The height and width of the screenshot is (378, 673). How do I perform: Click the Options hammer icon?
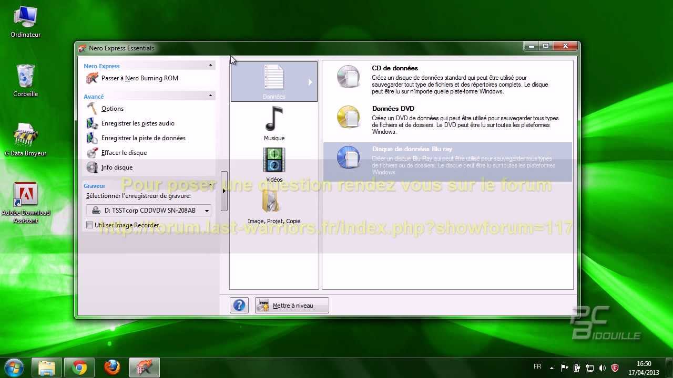pyautogui.click(x=92, y=109)
